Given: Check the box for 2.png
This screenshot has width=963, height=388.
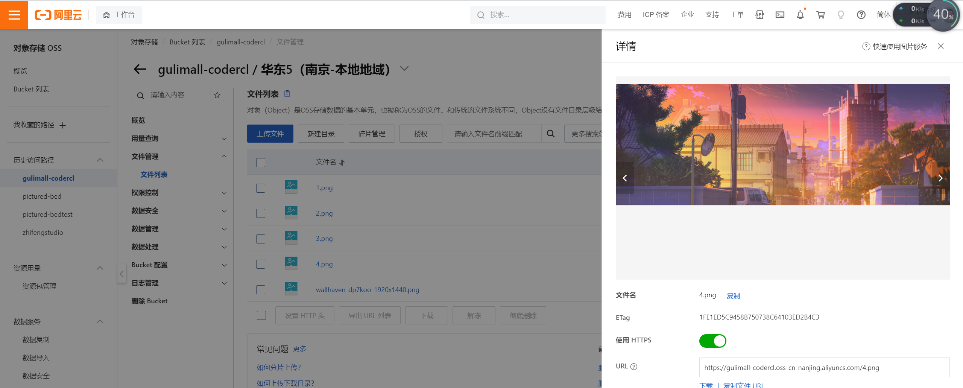Looking at the screenshot, I should coord(261,213).
